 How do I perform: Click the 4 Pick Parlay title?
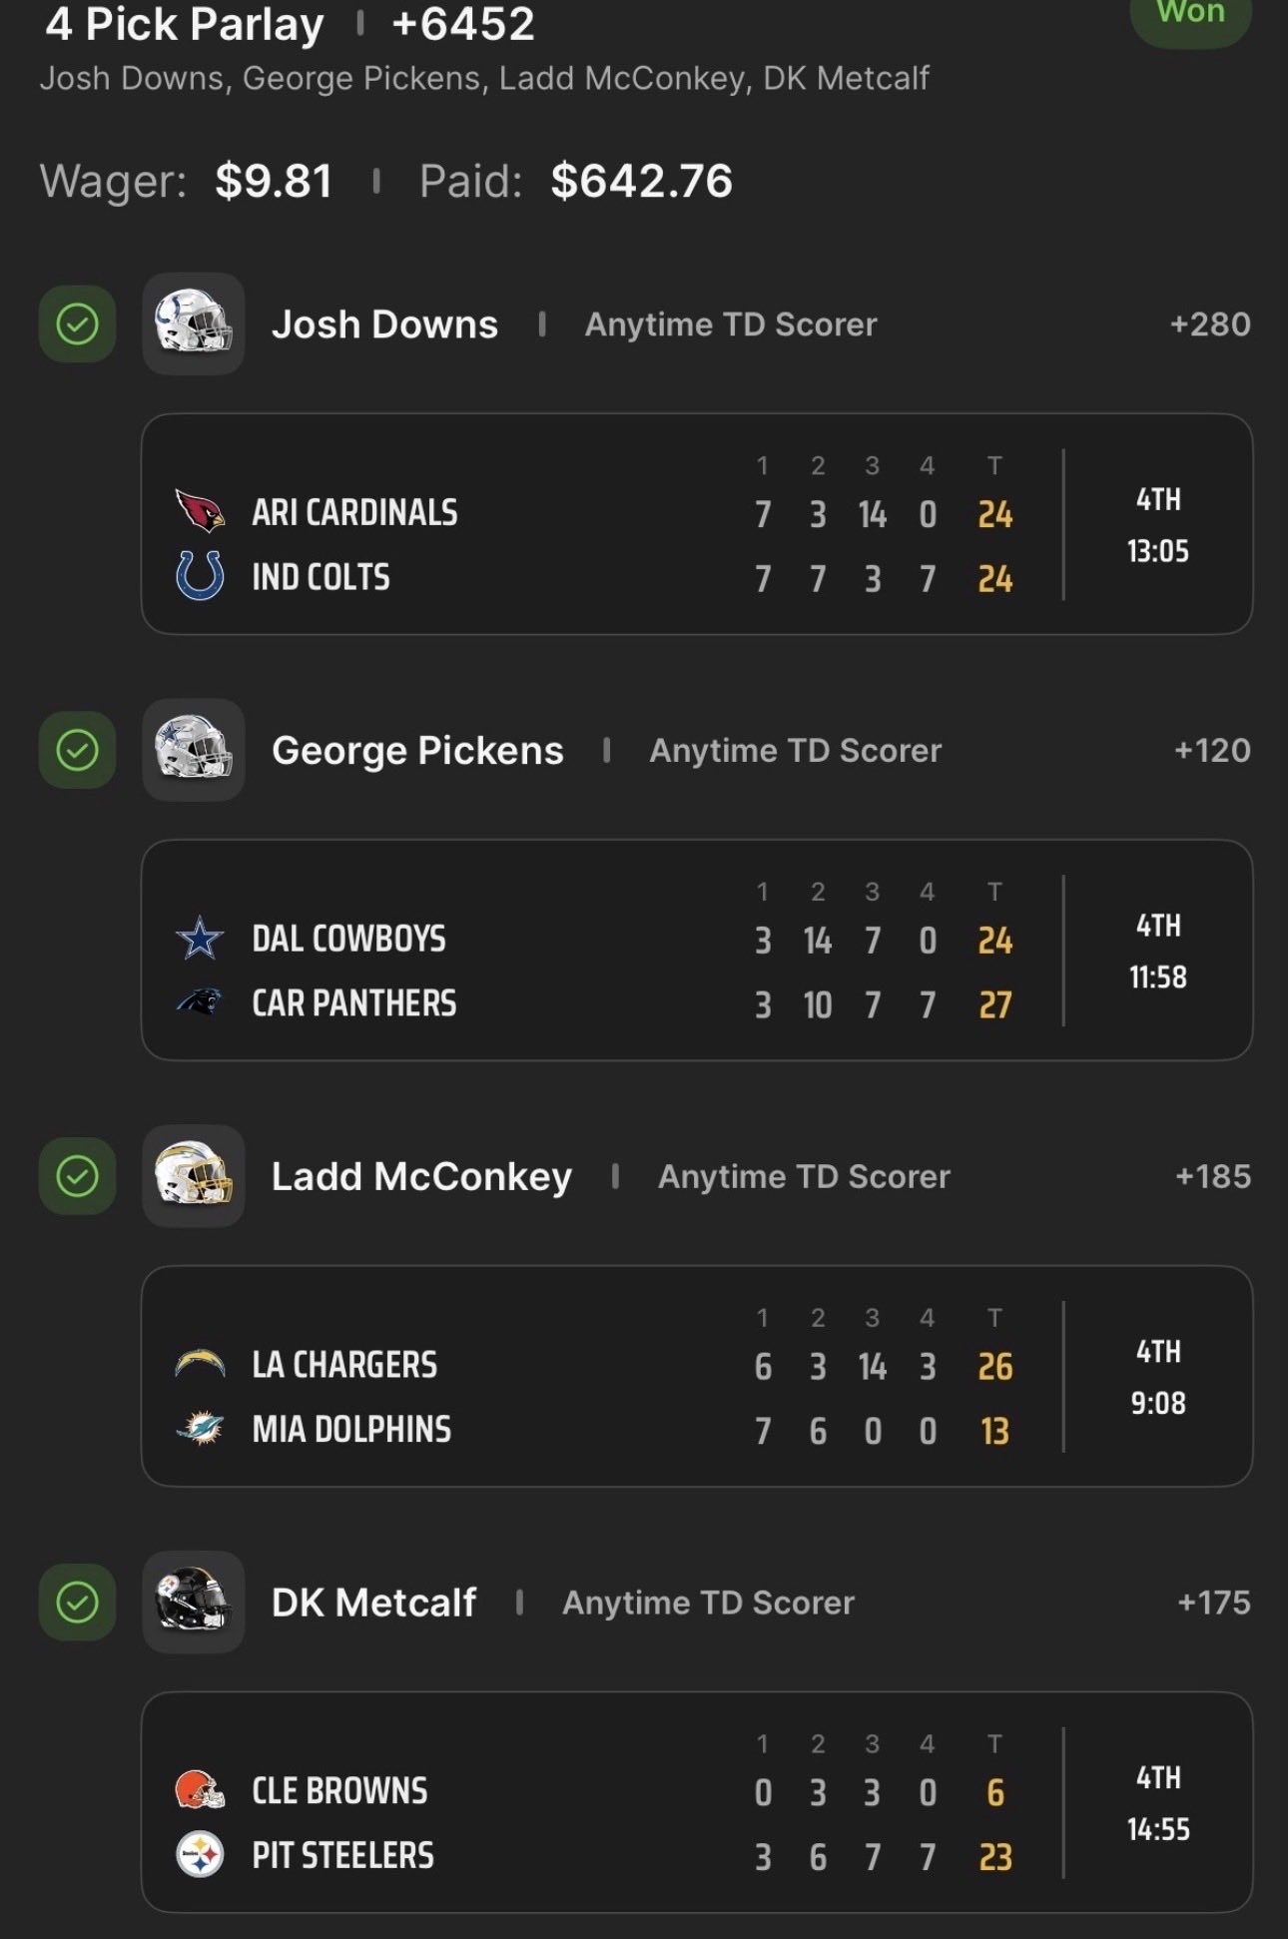pyautogui.click(x=185, y=24)
